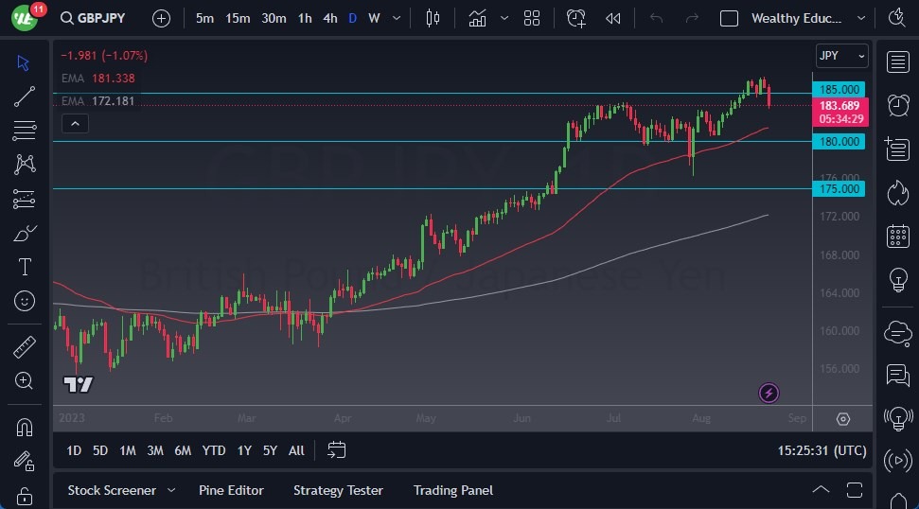The height and width of the screenshot is (509, 919).
Task: Click the 185.000 price level label
Action: (x=839, y=90)
